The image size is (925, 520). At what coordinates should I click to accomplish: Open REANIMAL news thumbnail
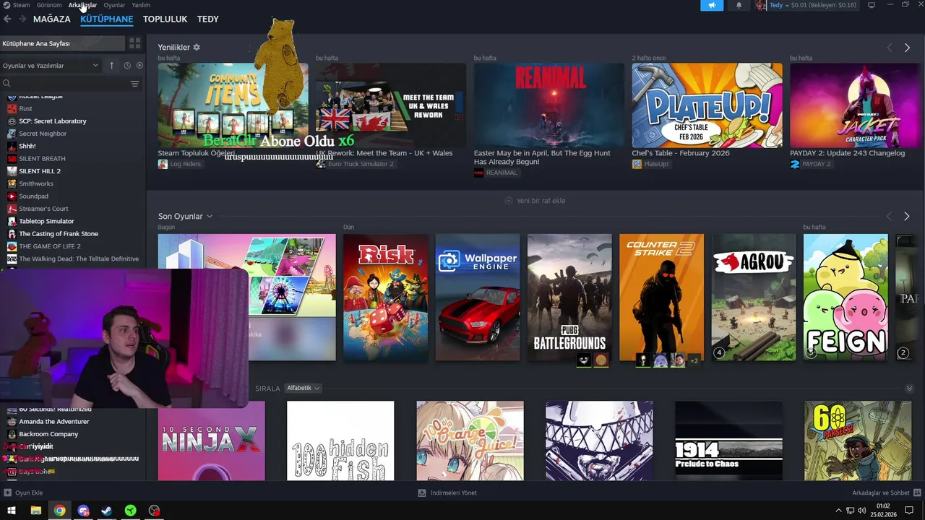click(549, 105)
